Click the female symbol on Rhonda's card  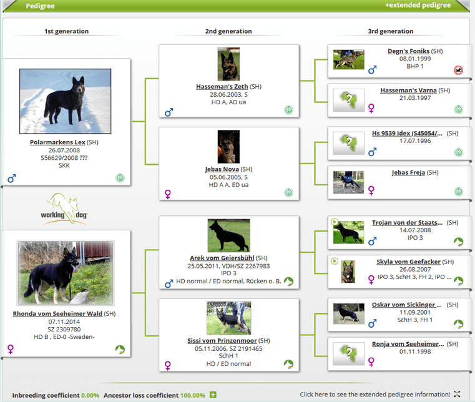coord(10,349)
